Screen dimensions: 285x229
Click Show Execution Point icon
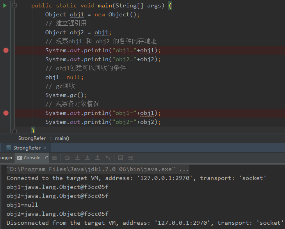[54, 158]
